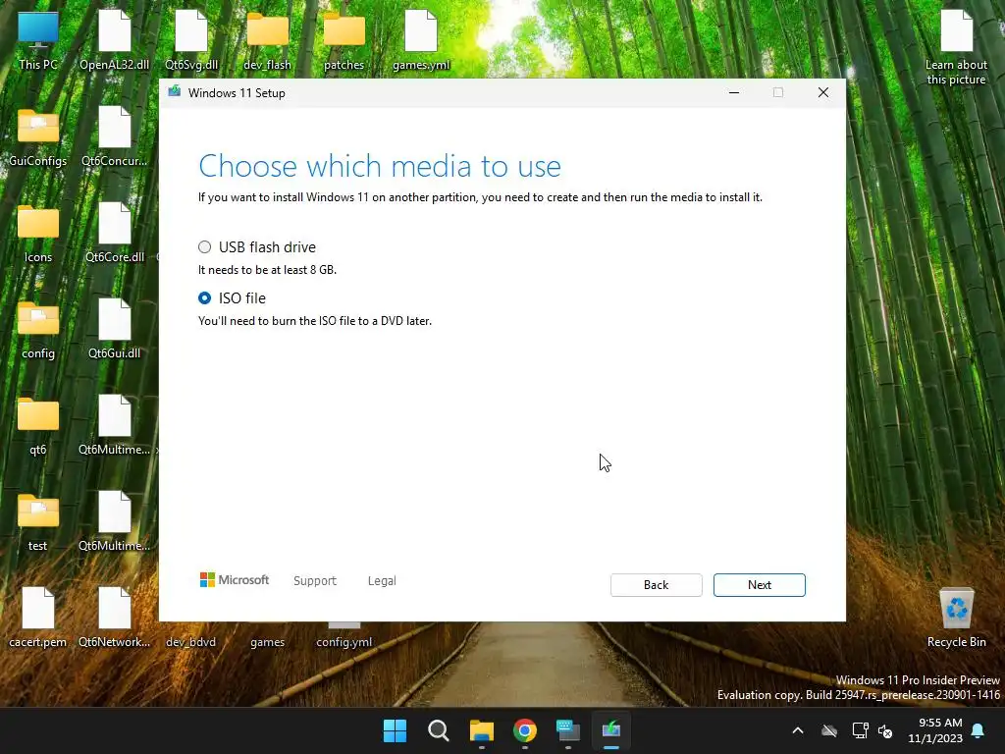Open taskbar Search

coord(439,730)
